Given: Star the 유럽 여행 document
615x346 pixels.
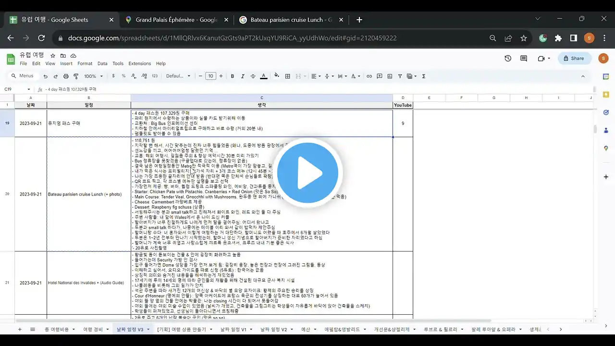Looking at the screenshot, I should coord(53,56).
